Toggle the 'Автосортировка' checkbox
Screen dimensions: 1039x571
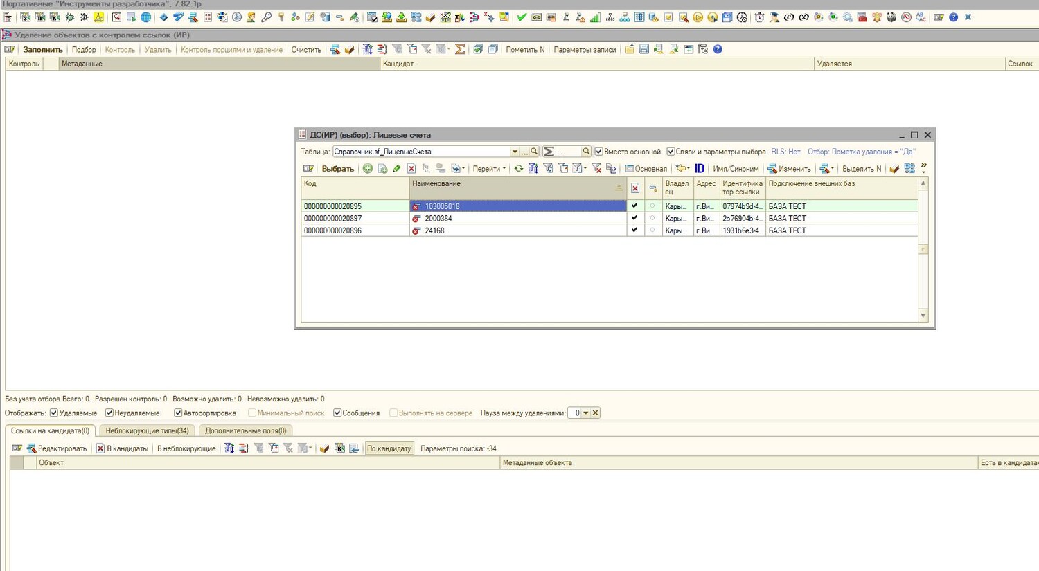click(x=178, y=413)
